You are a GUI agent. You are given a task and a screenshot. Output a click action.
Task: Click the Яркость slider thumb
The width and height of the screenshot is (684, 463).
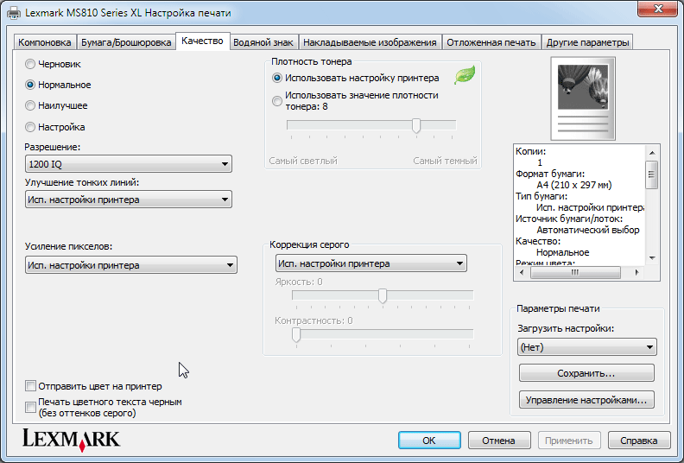(x=383, y=295)
